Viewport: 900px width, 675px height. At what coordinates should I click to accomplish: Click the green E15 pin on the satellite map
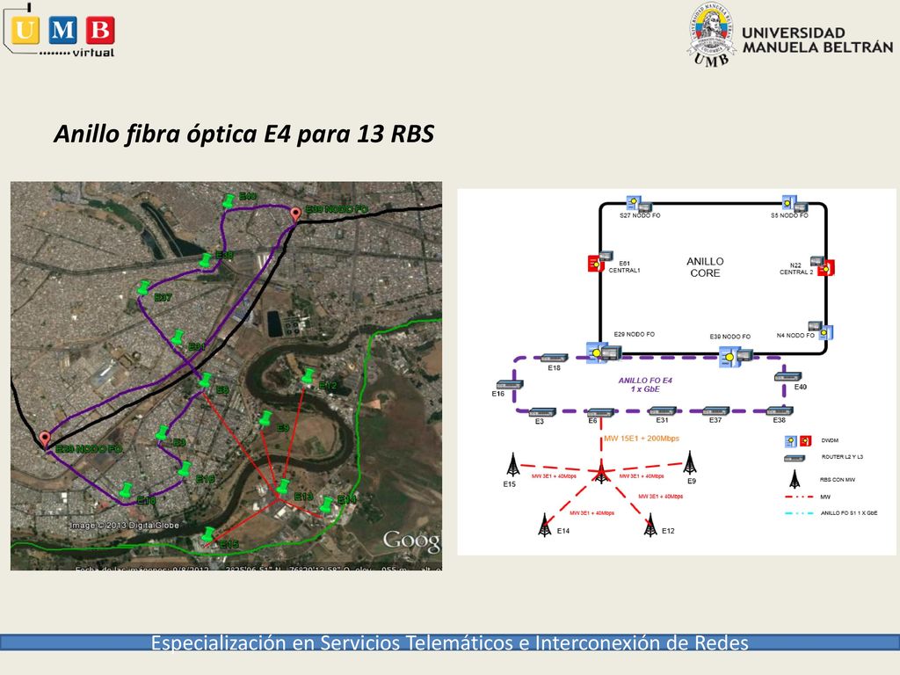[207, 534]
